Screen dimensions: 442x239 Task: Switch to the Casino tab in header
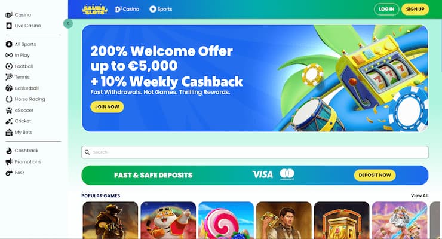(127, 9)
